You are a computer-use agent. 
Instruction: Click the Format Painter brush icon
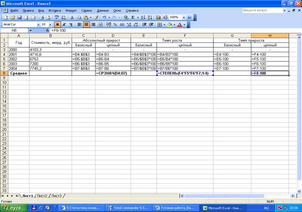[96, 17]
